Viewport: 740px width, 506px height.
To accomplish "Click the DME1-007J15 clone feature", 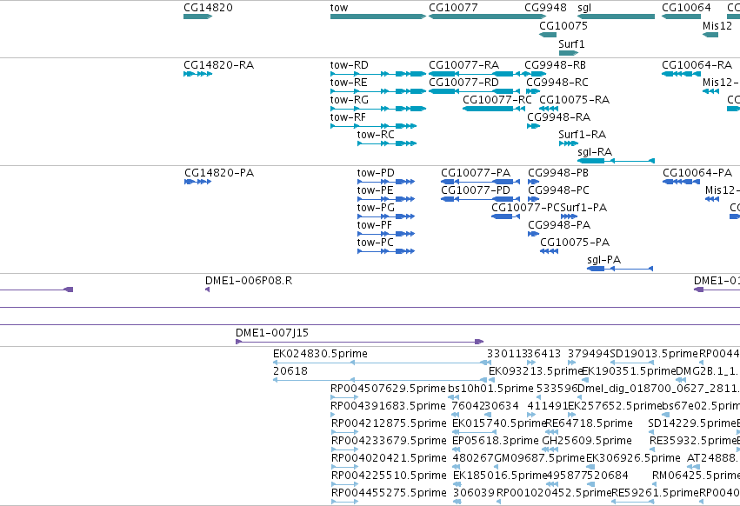I will (360, 342).
